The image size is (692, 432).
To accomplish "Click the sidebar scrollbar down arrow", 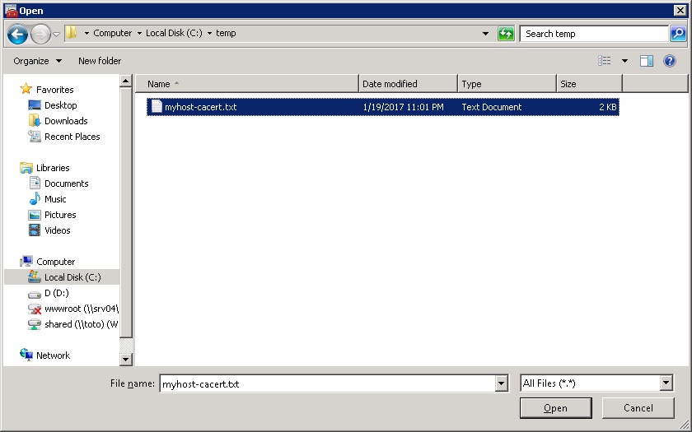I will click(126, 360).
